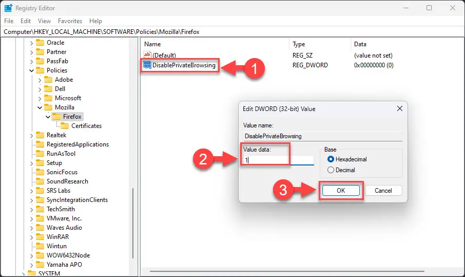Screen dimensions: 465x277
Task: Click the REG_DWORD type cell
Action: click(310, 65)
